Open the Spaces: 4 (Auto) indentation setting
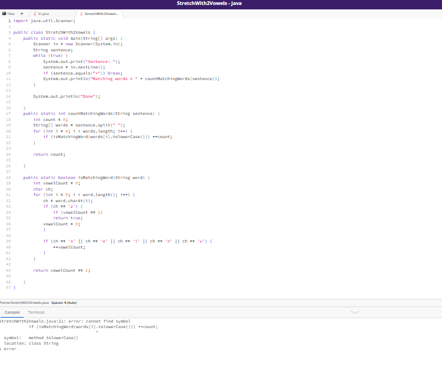 coord(64,303)
